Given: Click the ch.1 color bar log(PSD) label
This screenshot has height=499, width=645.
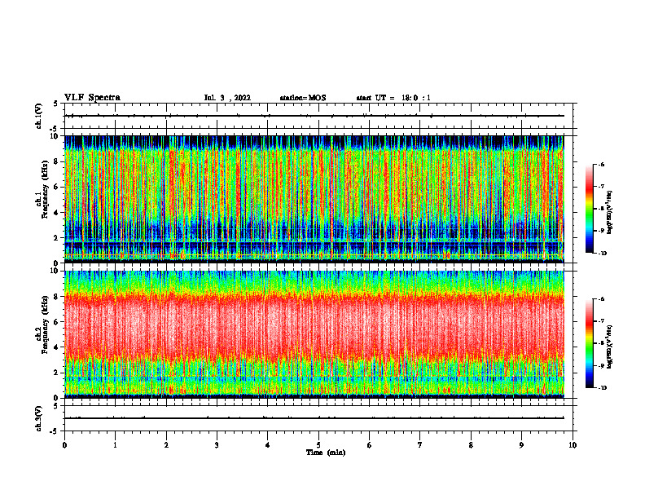Looking at the screenshot, I should coord(610,212).
